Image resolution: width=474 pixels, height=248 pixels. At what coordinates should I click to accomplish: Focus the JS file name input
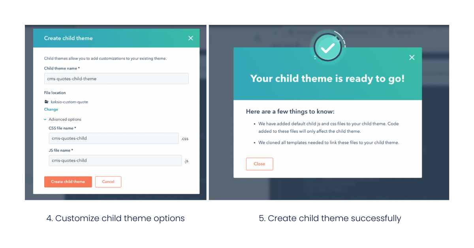(115, 160)
